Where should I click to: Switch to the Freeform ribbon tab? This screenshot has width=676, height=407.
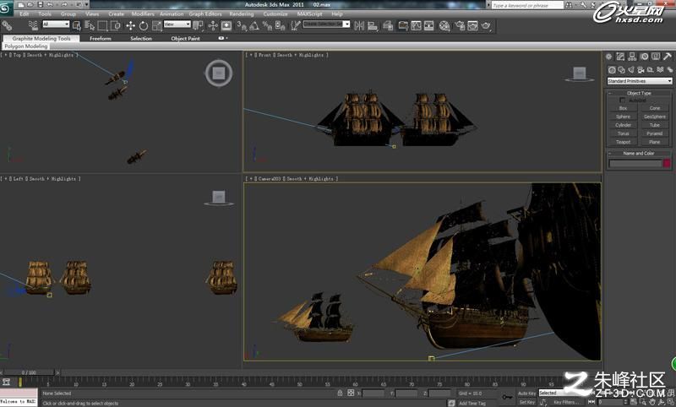point(101,38)
